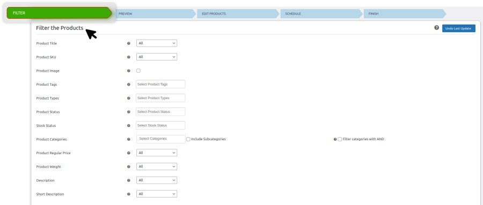Click the help icon beside Product Tags
Viewport: 483px width, 205px height.
(x=129, y=84)
